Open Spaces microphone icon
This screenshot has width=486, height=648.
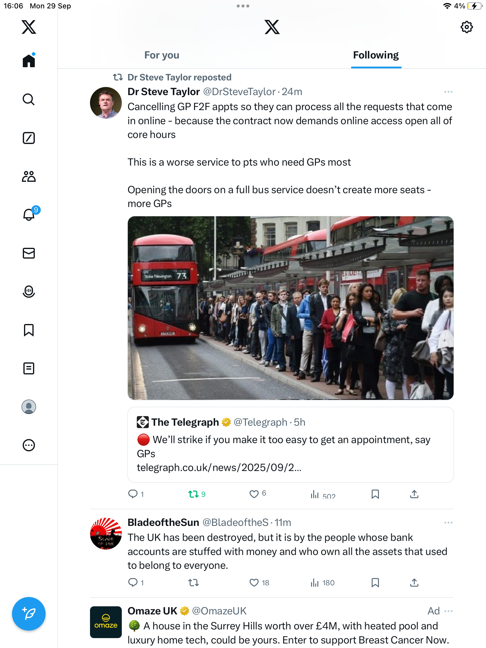click(x=29, y=291)
